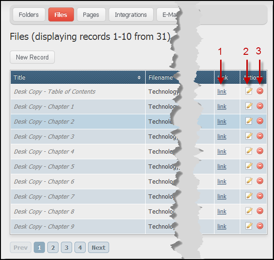
Task: Remove the Desk Copy - Chapter 3 file
Action: 260,136
